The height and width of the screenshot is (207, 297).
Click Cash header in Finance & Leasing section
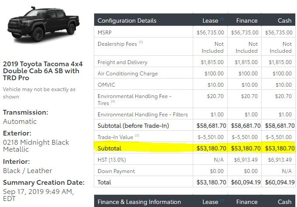pyautogui.click(x=284, y=202)
